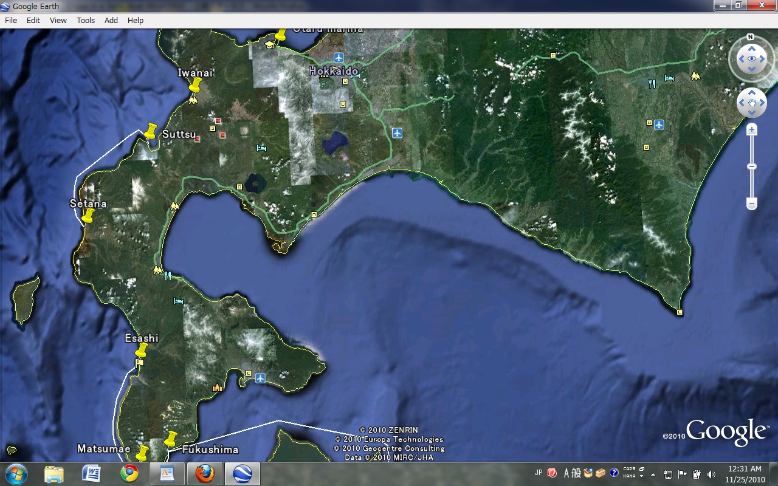Image resolution: width=778 pixels, height=486 pixels.
Task: Click the bed lodging icon east of Suttsu
Action: click(261, 148)
